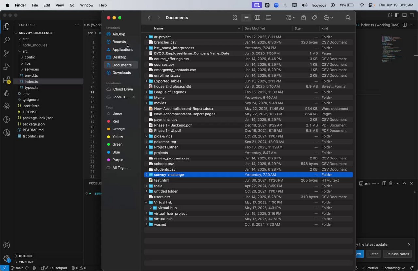Open VS Code Source Control view
Viewport: 418px width, 271px height.
click(7, 53)
